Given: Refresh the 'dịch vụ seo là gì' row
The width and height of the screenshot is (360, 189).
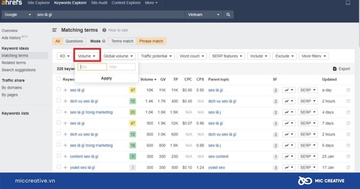Looking at the screenshot, I should click(348, 101).
